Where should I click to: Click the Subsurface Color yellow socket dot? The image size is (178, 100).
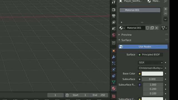point(140,99)
